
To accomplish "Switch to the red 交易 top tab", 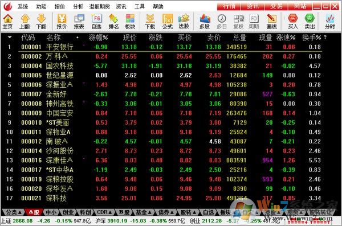I will coord(276,6).
